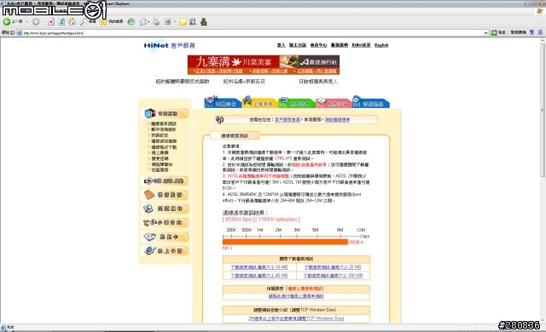Click the 九寨溝 travel banner advertisement
The width and height of the screenshot is (546, 332).
click(264, 65)
